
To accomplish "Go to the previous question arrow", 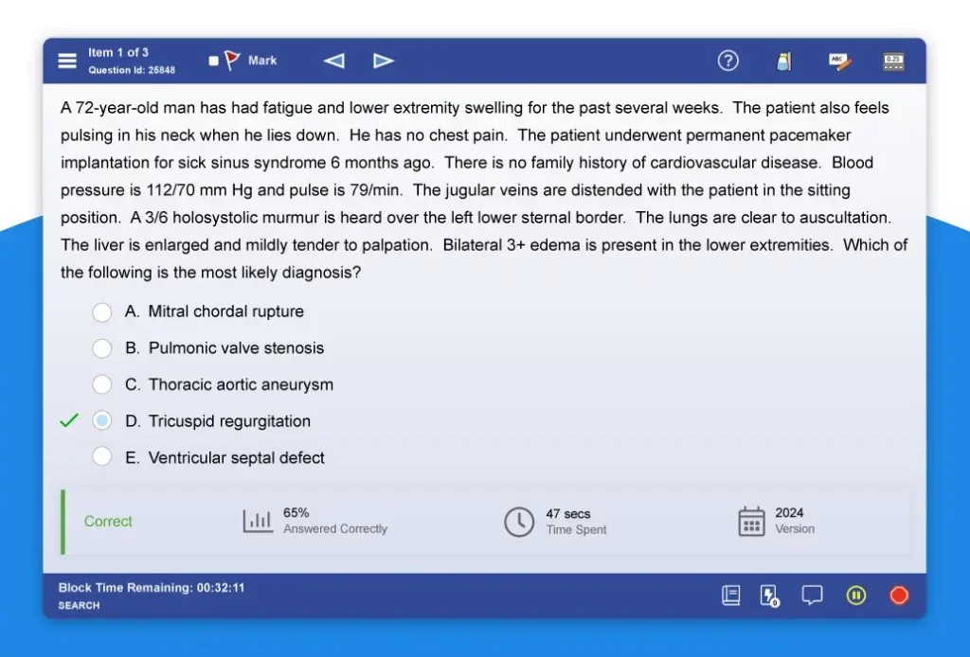I will point(333,61).
